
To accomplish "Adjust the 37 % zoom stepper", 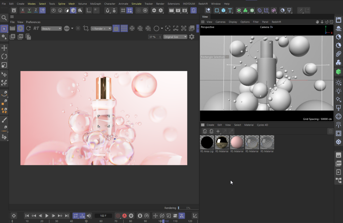I will coord(160,37).
